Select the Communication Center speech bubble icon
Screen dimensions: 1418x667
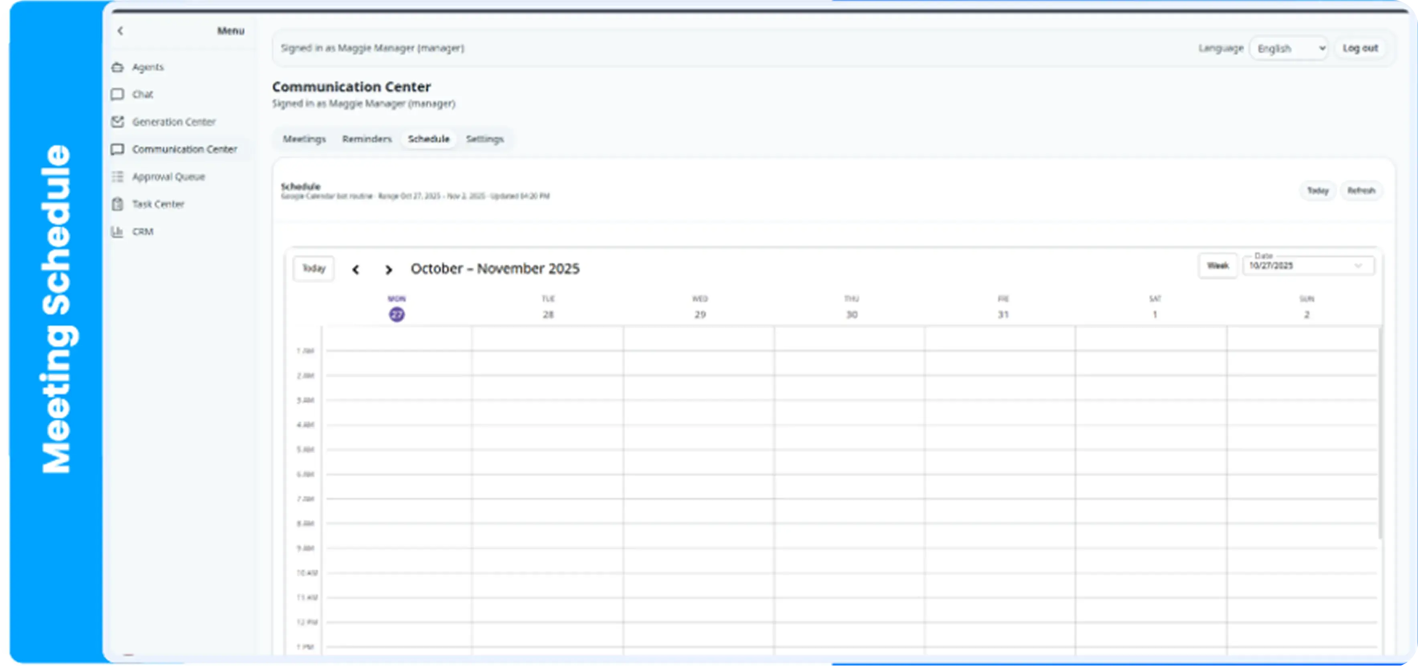click(117, 149)
